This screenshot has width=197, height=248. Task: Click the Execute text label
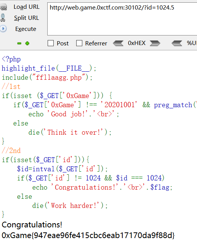tap(26, 29)
